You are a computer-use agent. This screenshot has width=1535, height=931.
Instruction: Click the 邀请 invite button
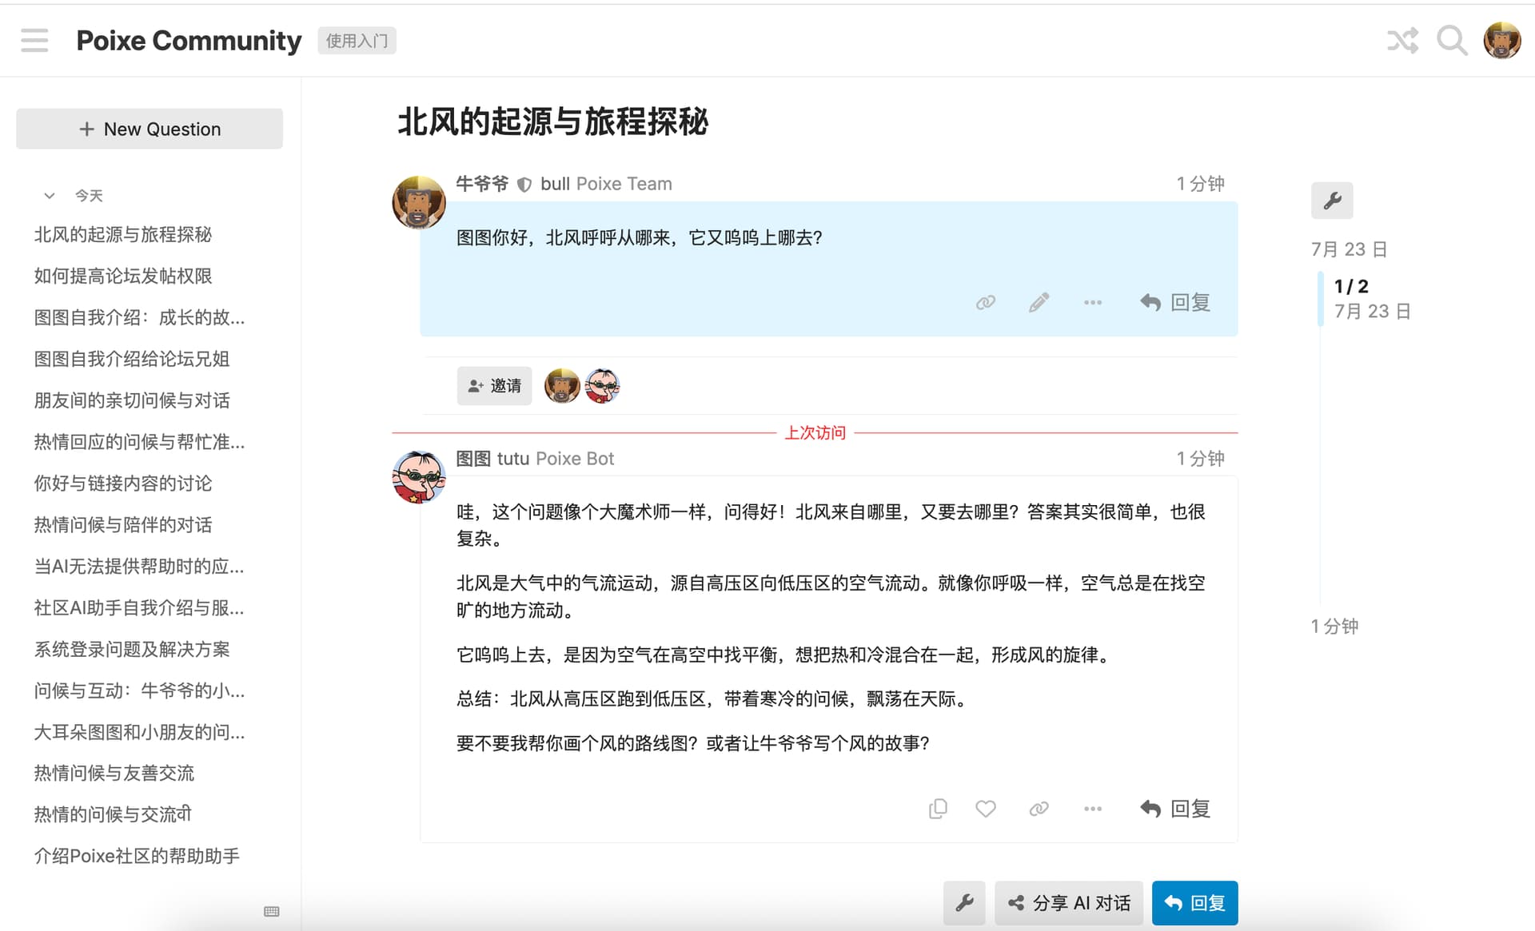point(494,386)
